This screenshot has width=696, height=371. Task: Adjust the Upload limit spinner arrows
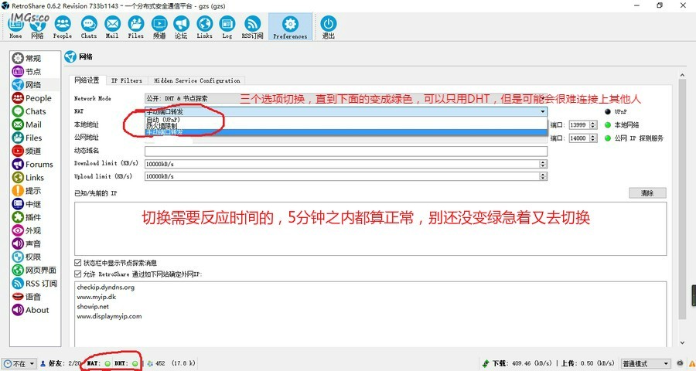[x=543, y=176]
